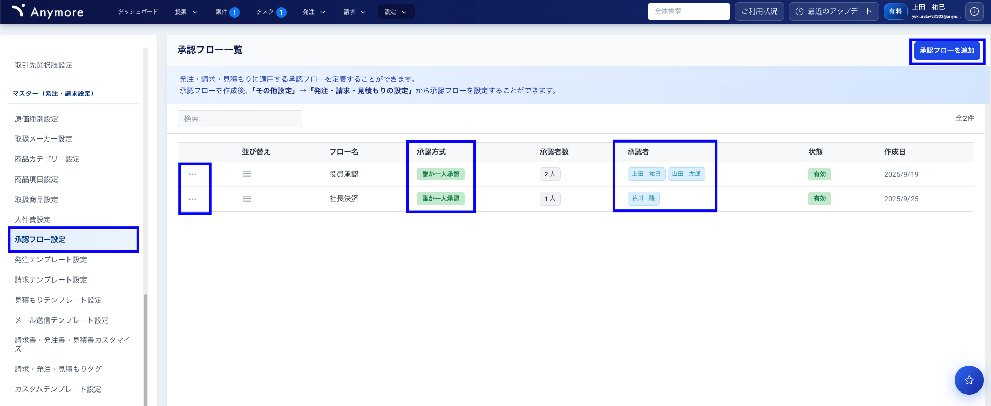
Task: Go to ダッシュボード in top navigation
Action: tap(138, 12)
